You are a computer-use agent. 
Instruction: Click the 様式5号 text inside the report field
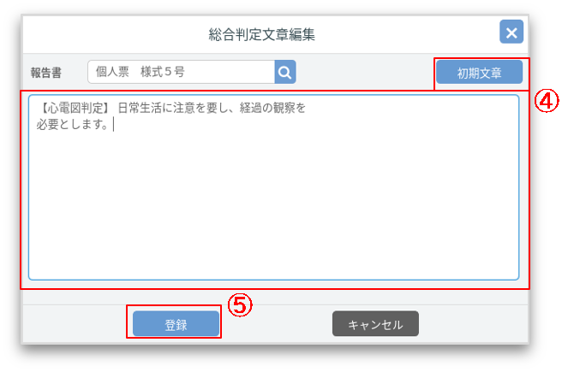pos(163,72)
